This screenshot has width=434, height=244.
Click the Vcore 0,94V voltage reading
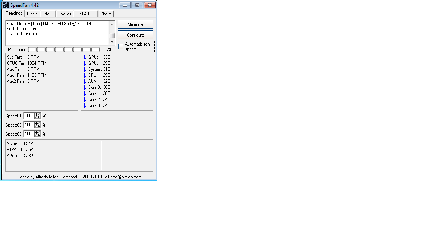(20, 143)
